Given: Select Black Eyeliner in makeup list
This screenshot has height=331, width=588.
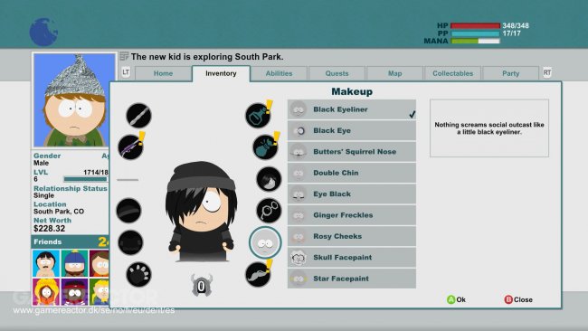Looking at the screenshot, I should click(x=352, y=109).
